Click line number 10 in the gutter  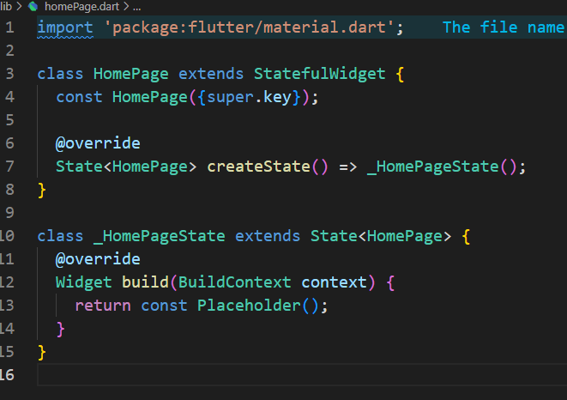pyautogui.click(x=7, y=236)
